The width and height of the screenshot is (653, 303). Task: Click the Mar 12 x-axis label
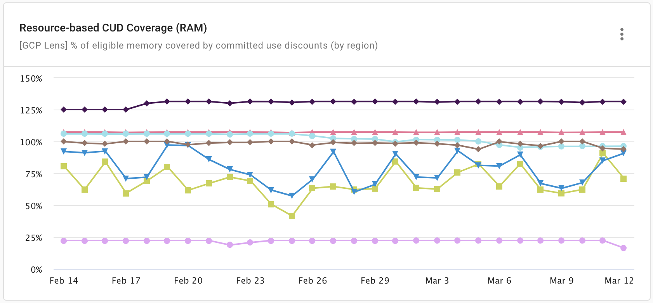click(619, 281)
